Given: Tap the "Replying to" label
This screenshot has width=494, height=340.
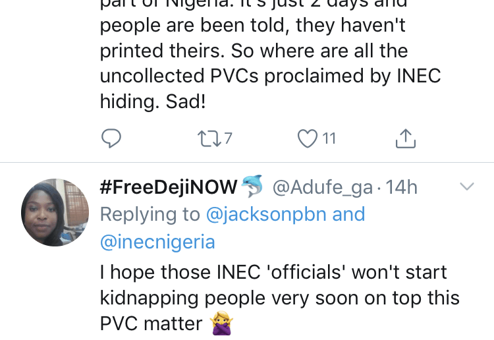Looking at the screenshot, I should click(x=150, y=215).
